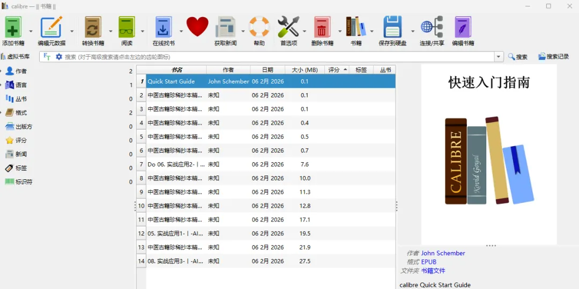Open the 书籍 library icon
579x289 pixels.
click(356, 27)
